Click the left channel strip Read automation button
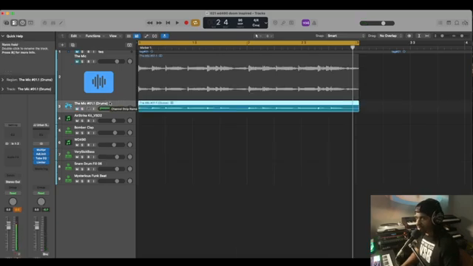The width and height of the screenshot is (473, 266). (x=13, y=193)
